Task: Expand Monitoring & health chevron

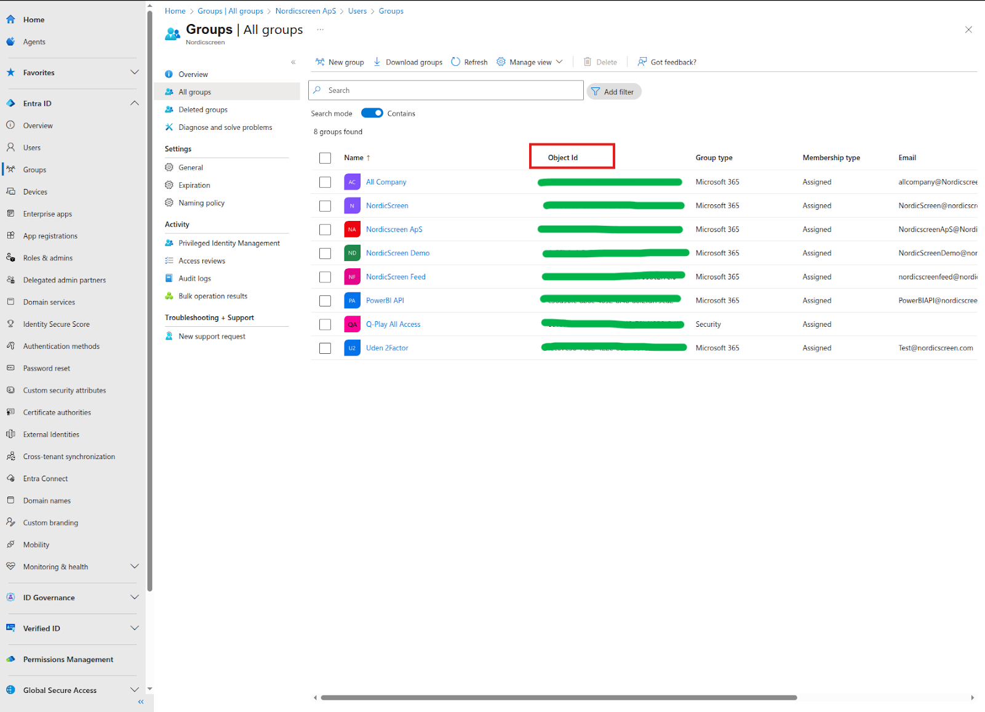Action: pos(134,567)
